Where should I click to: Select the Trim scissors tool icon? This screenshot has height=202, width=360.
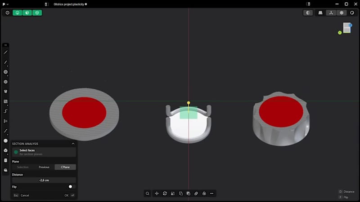pyautogui.click(x=6, y=121)
